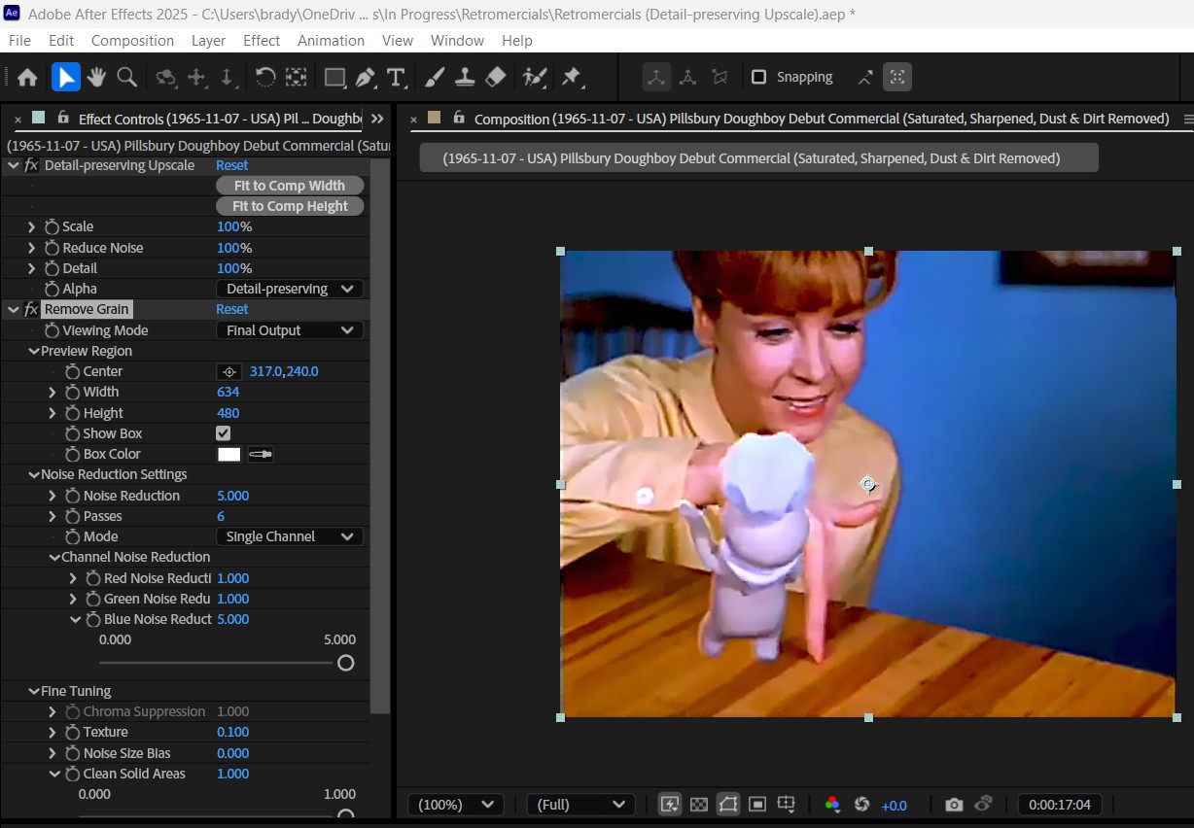Toggle Region of Interest

tap(757, 805)
